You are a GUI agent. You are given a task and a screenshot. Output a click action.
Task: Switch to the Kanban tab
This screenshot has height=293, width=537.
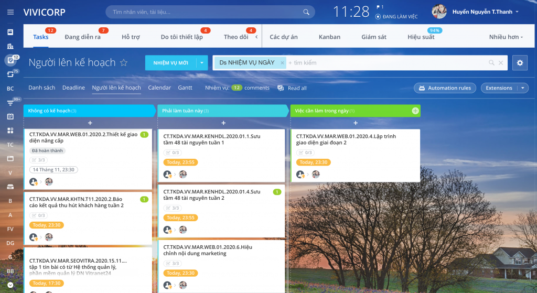click(x=329, y=37)
